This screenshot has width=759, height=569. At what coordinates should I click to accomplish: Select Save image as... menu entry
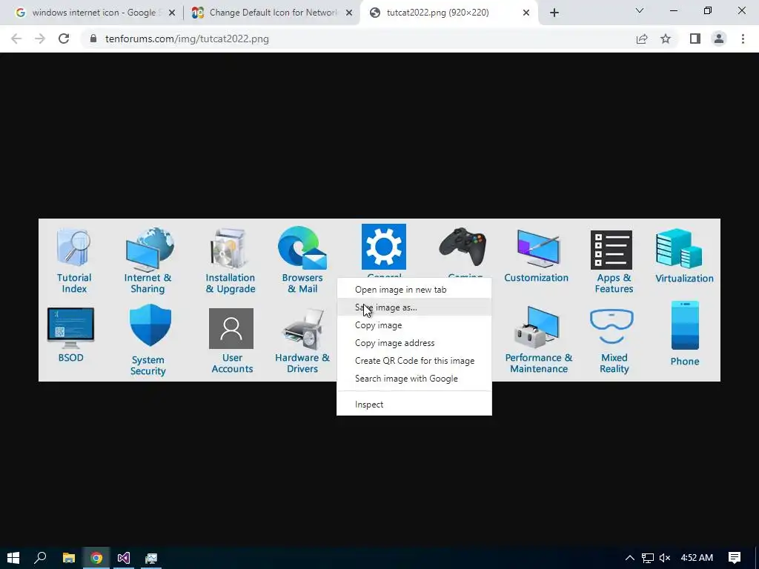pos(414,307)
